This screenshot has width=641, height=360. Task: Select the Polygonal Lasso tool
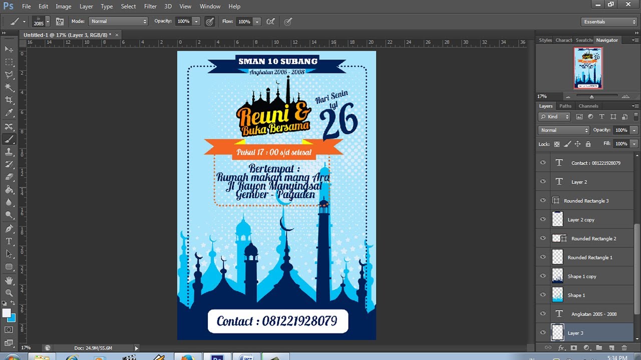click(9, 75)
